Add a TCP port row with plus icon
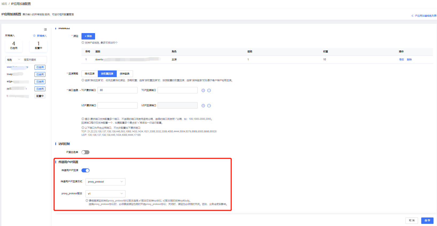Screen dimensions: 437x226 tap(203, 90)
